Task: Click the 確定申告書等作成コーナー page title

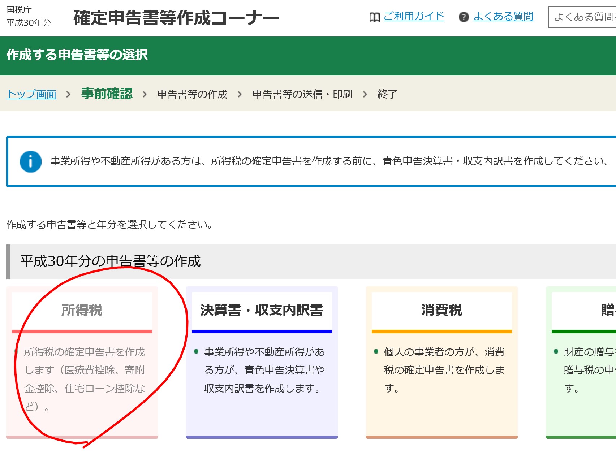Action: pos(176,18)
